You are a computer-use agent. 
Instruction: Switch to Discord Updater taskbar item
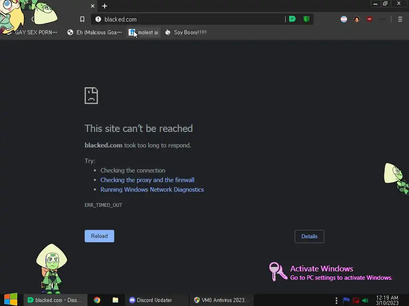(x=157, y=300)
